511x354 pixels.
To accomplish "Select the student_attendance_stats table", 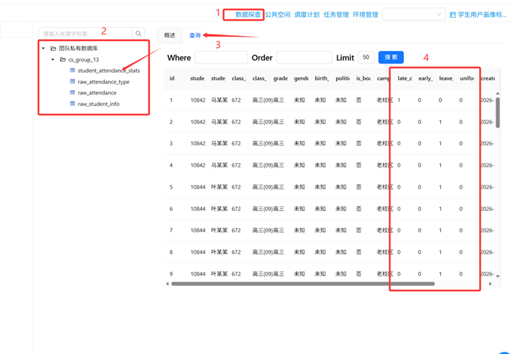I will tap(109, 71).
